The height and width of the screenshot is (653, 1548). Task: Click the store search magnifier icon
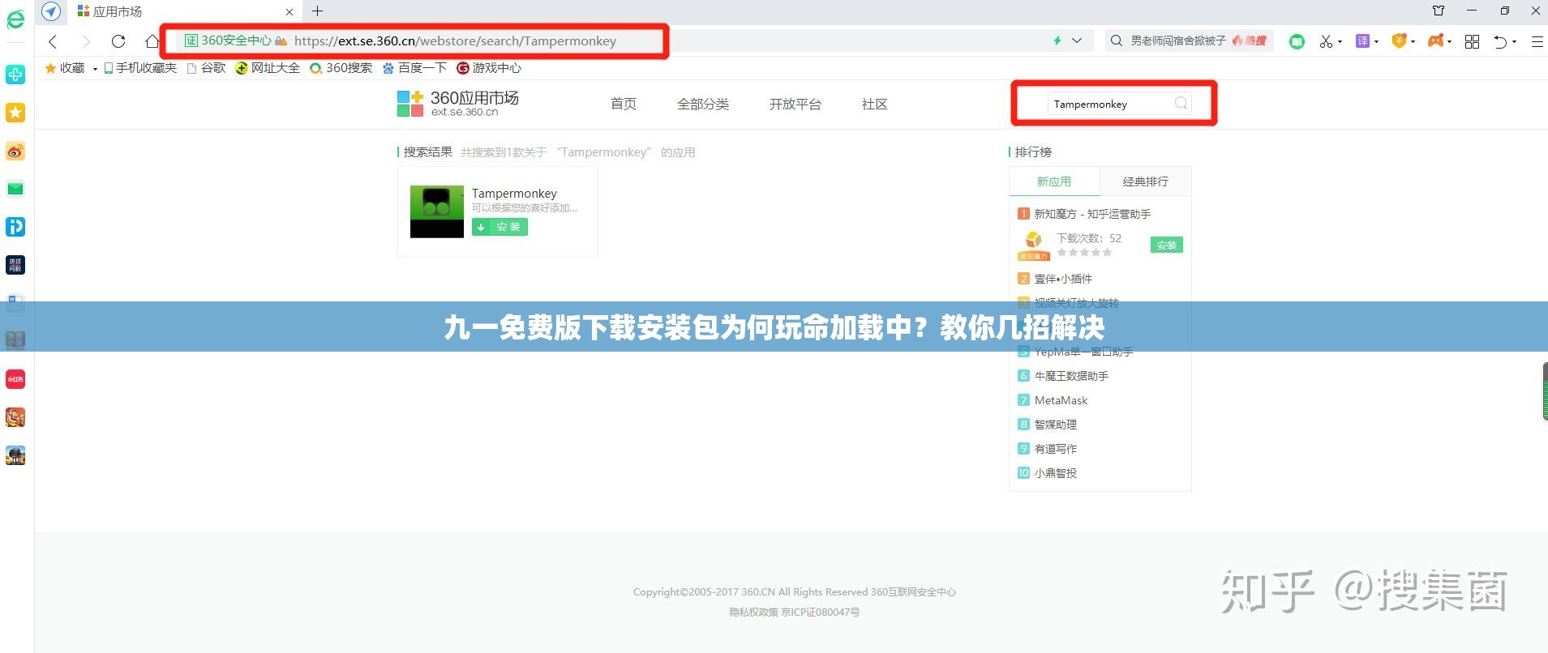click(x=1181, y=103)
